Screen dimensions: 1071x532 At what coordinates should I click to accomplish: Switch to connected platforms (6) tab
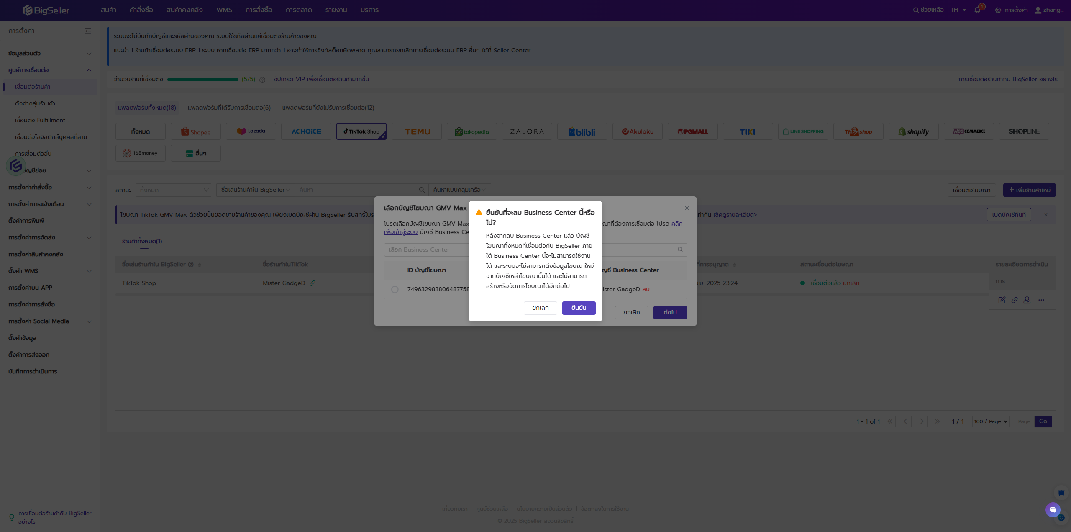(x=229, y=108)
